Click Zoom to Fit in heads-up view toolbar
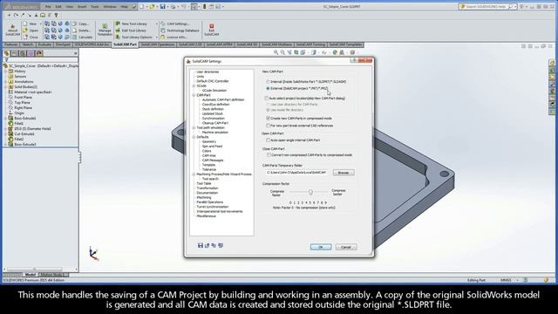 pos(276,52)
